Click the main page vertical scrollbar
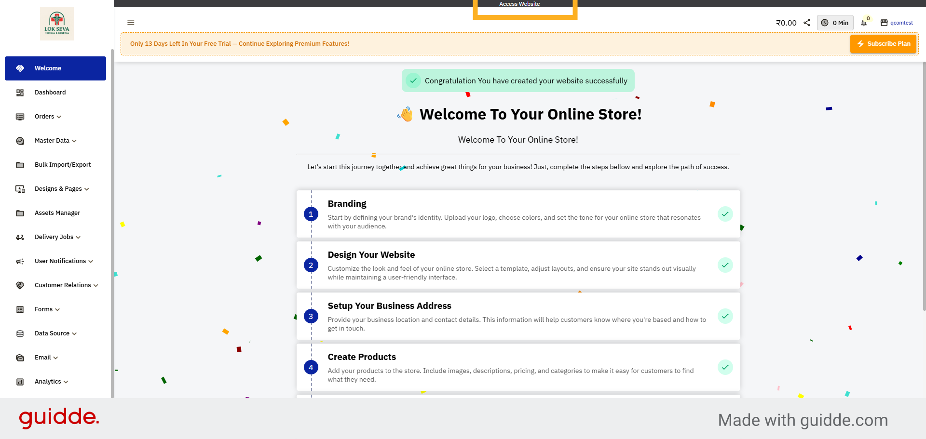 click(x=924, y=186)
